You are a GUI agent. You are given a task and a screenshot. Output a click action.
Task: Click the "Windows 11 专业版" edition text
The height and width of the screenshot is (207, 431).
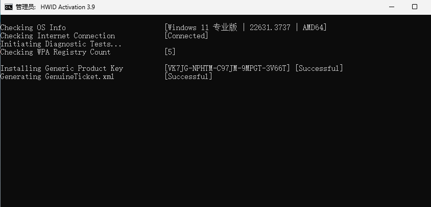click(203, 28)
